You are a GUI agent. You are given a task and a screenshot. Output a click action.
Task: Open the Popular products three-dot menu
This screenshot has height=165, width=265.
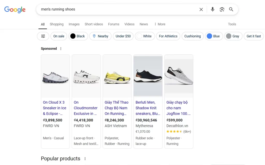[x=85, y=159]
